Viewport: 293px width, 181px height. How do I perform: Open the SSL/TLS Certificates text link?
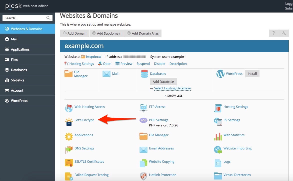[89, 161]
